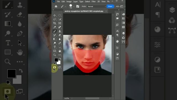Open the Properties sliders panel icon
This screenshot has height=100, width=177.
pos(117,48)
